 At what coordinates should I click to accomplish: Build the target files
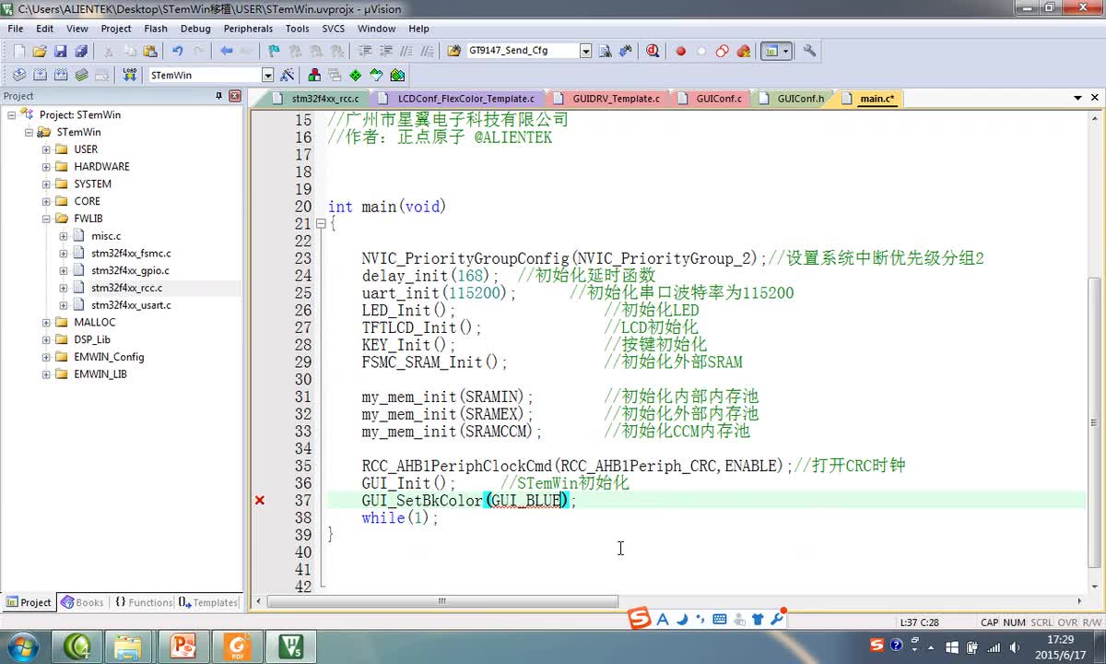click(x=40, y=75)
